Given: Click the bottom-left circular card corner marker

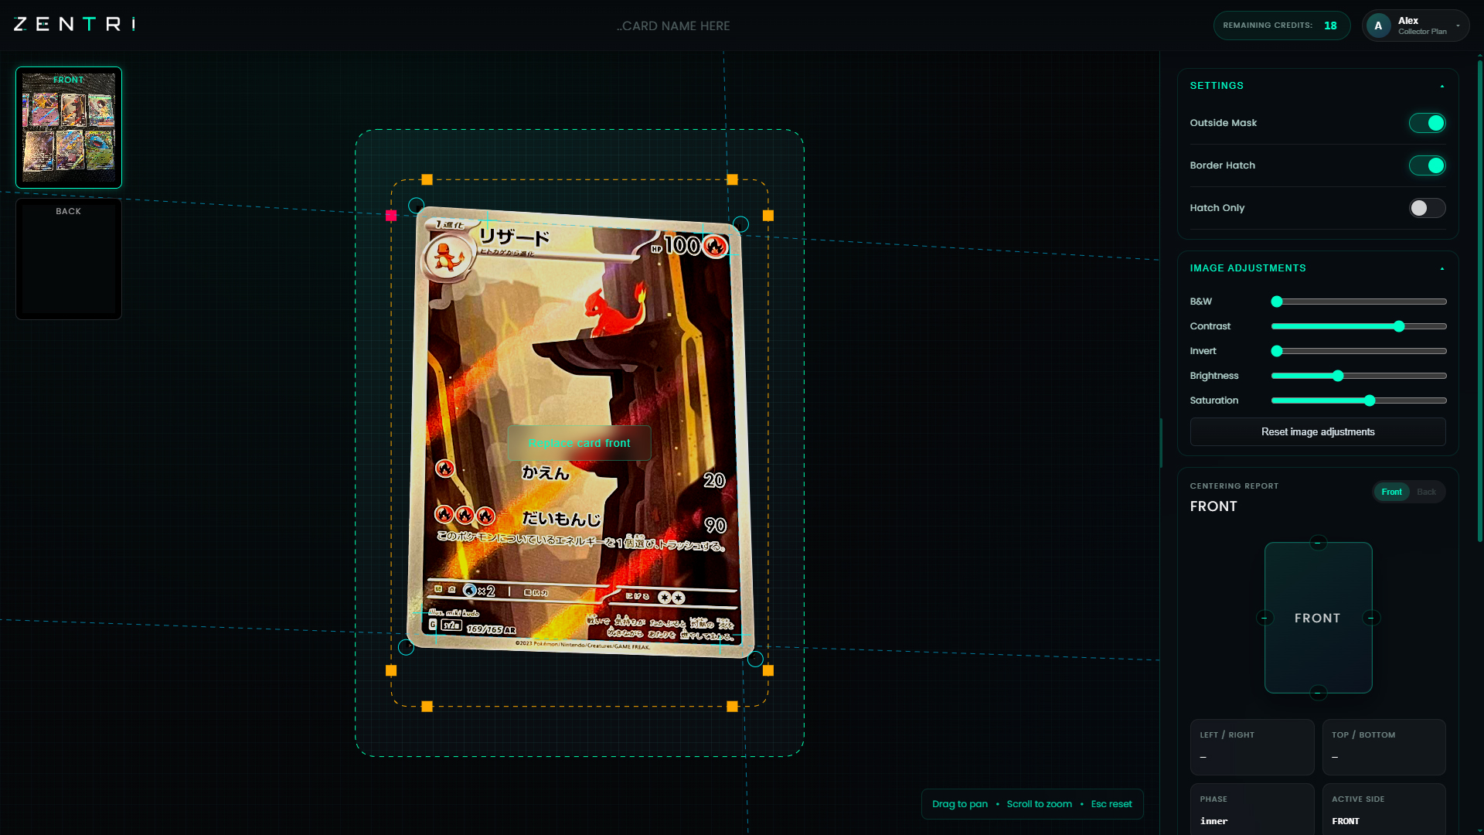Looking at the screenshot, I should (x=406, y=647).
